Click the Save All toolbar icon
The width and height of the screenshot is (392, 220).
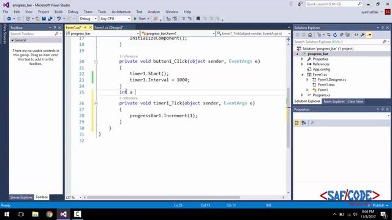pyautogui.click(x=50, y=19)
